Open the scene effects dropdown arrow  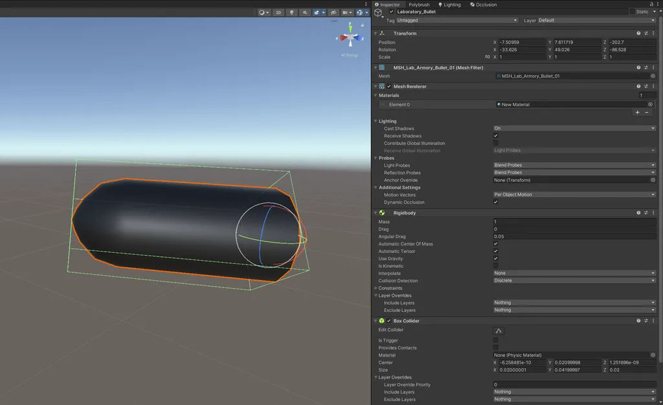click(x=324, y=12)
